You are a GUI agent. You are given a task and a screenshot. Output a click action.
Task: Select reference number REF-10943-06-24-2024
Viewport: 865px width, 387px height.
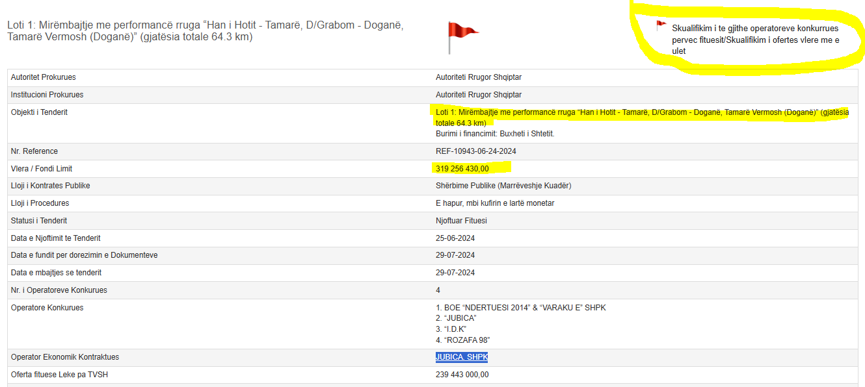click(474, 151)
